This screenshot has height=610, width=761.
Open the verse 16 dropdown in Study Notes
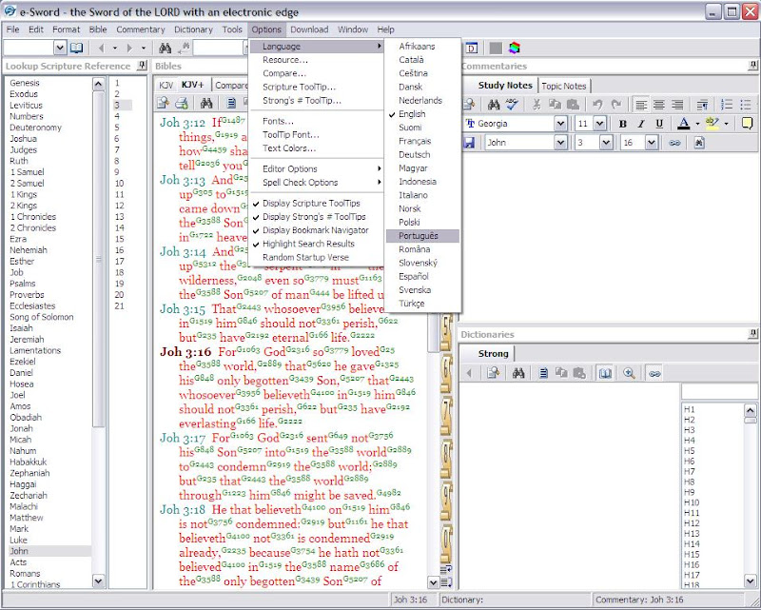(x=652, y=143)
